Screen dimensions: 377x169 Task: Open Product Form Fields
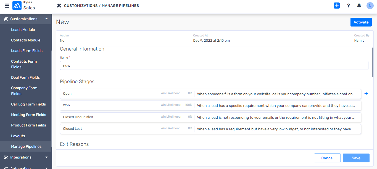pos(28,125)
